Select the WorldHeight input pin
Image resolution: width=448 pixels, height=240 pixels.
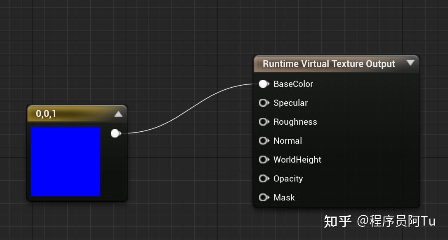[x=264, y=160]
